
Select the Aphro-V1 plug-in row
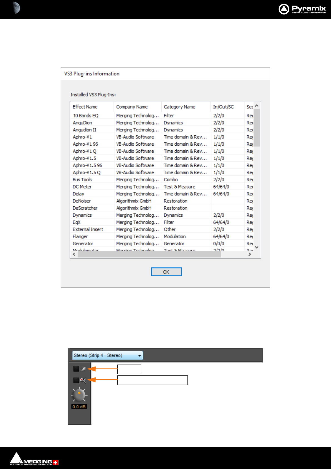pyautogui.click(x=162, y=137)
